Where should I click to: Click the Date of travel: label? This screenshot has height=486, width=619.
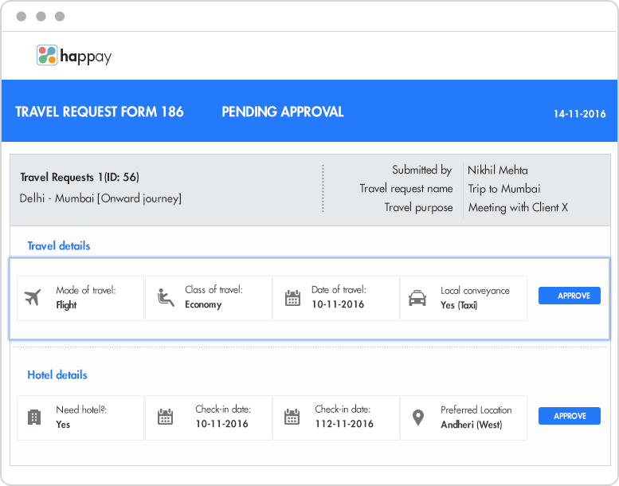click(x=339, y=290)
